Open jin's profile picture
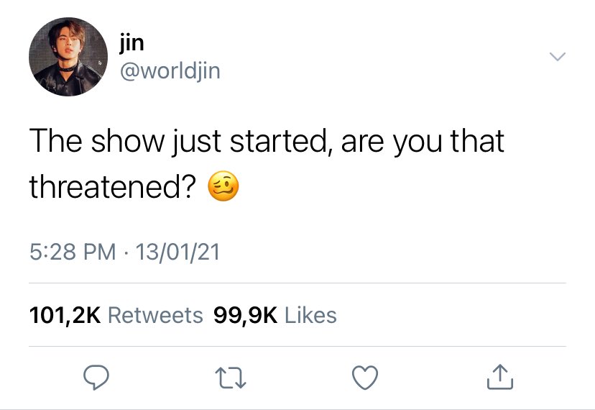This screenshot has height=410, width=595. 68,57
